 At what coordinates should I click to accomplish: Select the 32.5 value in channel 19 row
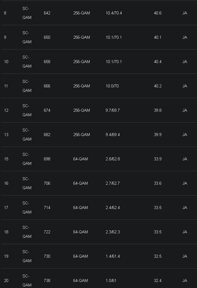(158, 256)
